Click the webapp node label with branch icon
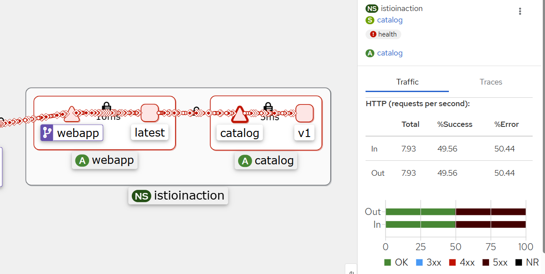Image resolution: width=545 pixels, height=274 pixels. [x=72, y=133]
